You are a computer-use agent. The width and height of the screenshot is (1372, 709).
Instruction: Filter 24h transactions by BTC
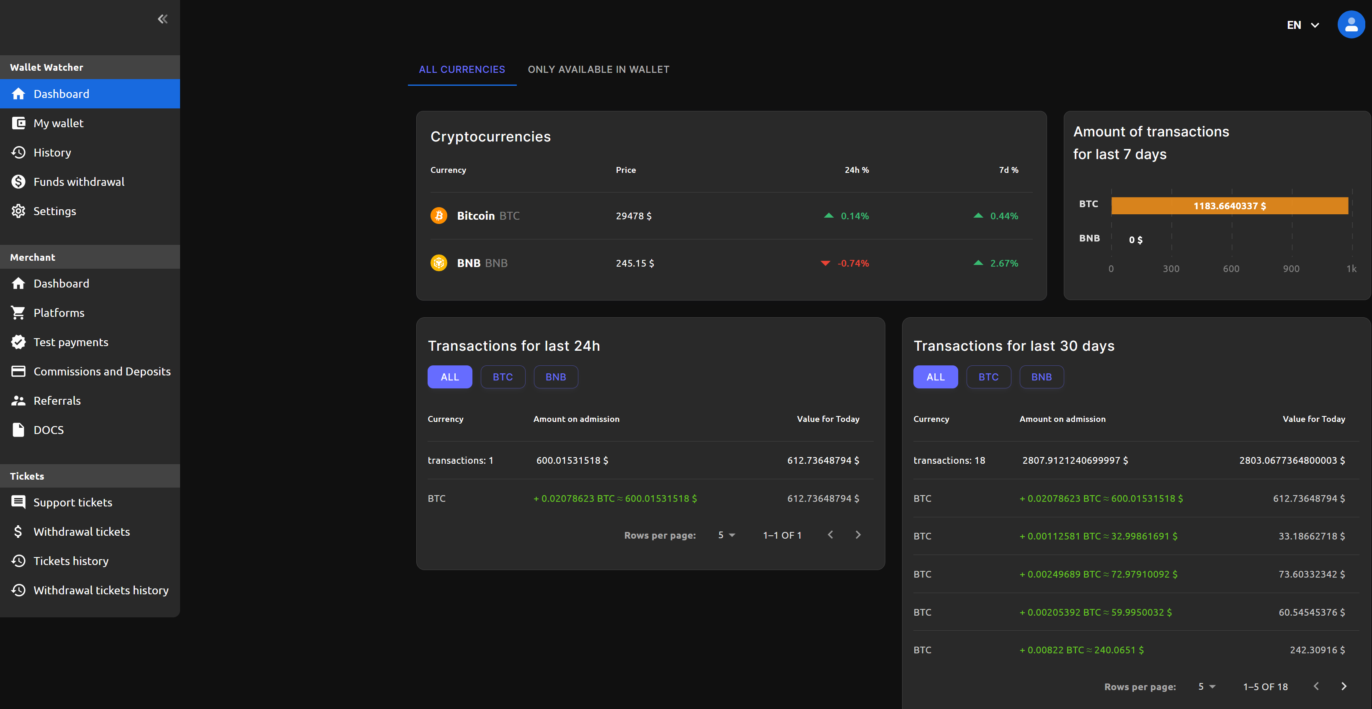coord(502,377)
